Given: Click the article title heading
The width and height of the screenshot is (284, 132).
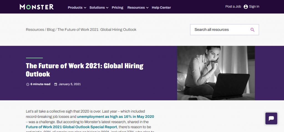Looking at the screenshot, I should coord(85,70).
